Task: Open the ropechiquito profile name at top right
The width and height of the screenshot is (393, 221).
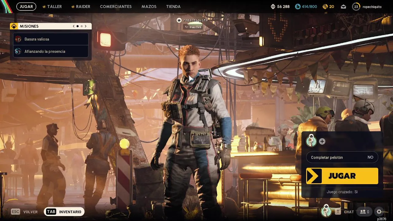Action: point(372,6)
